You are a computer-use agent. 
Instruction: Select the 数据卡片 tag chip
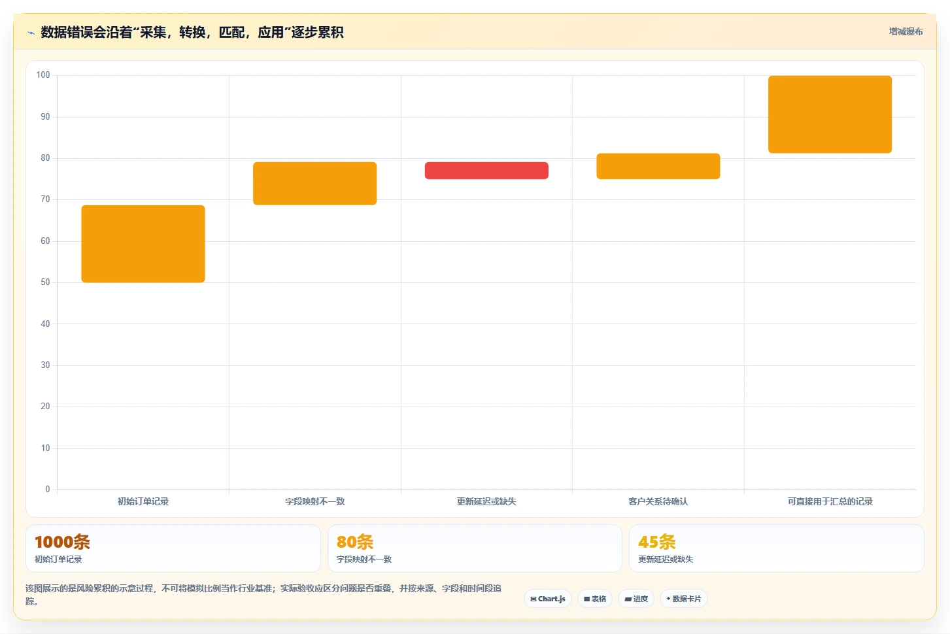pos(684,599)
